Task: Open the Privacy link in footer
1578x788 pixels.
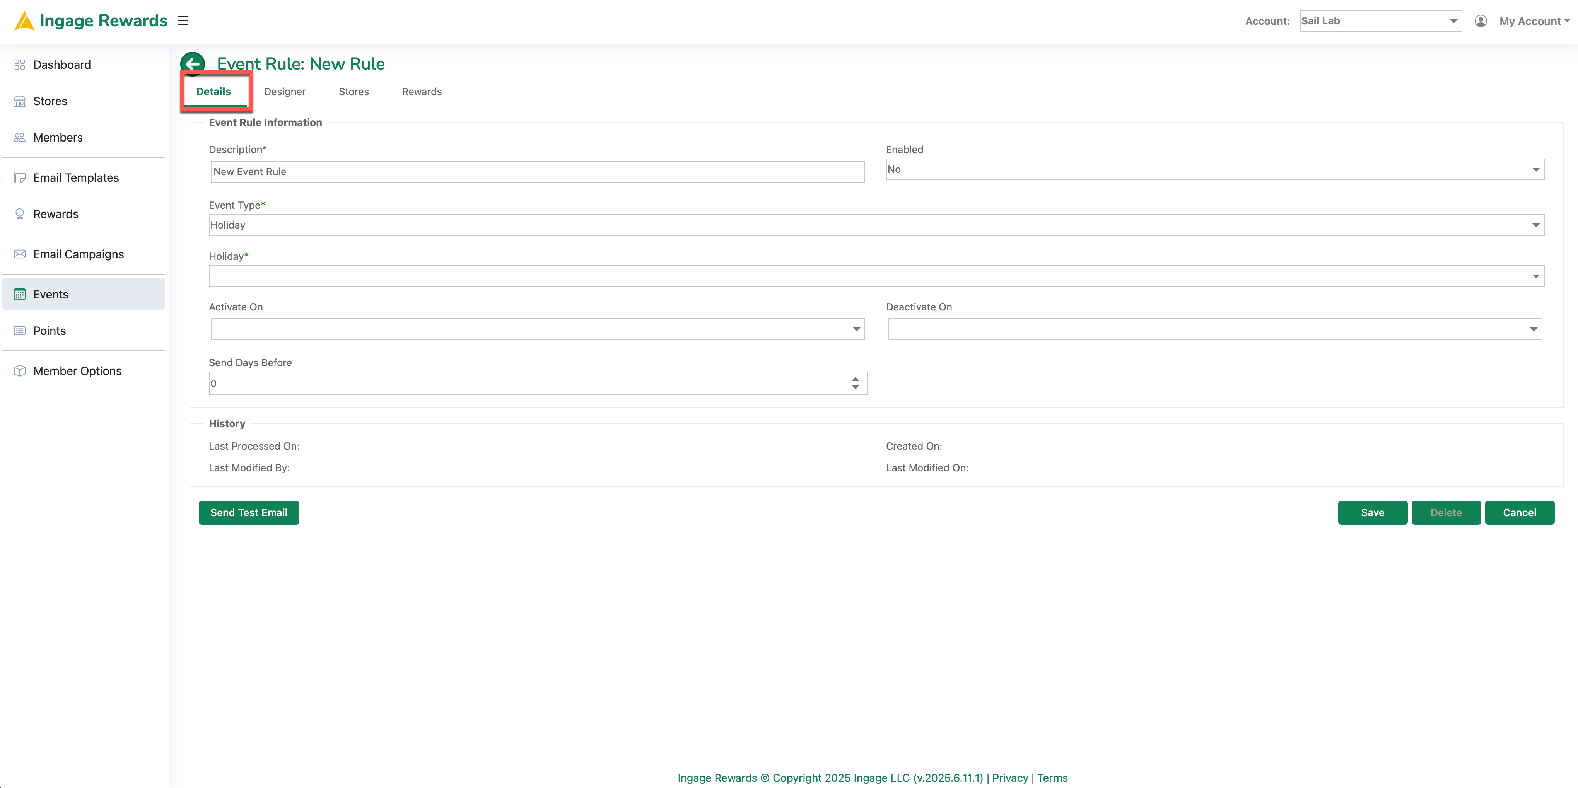Action: click(x=1009, y=778)
